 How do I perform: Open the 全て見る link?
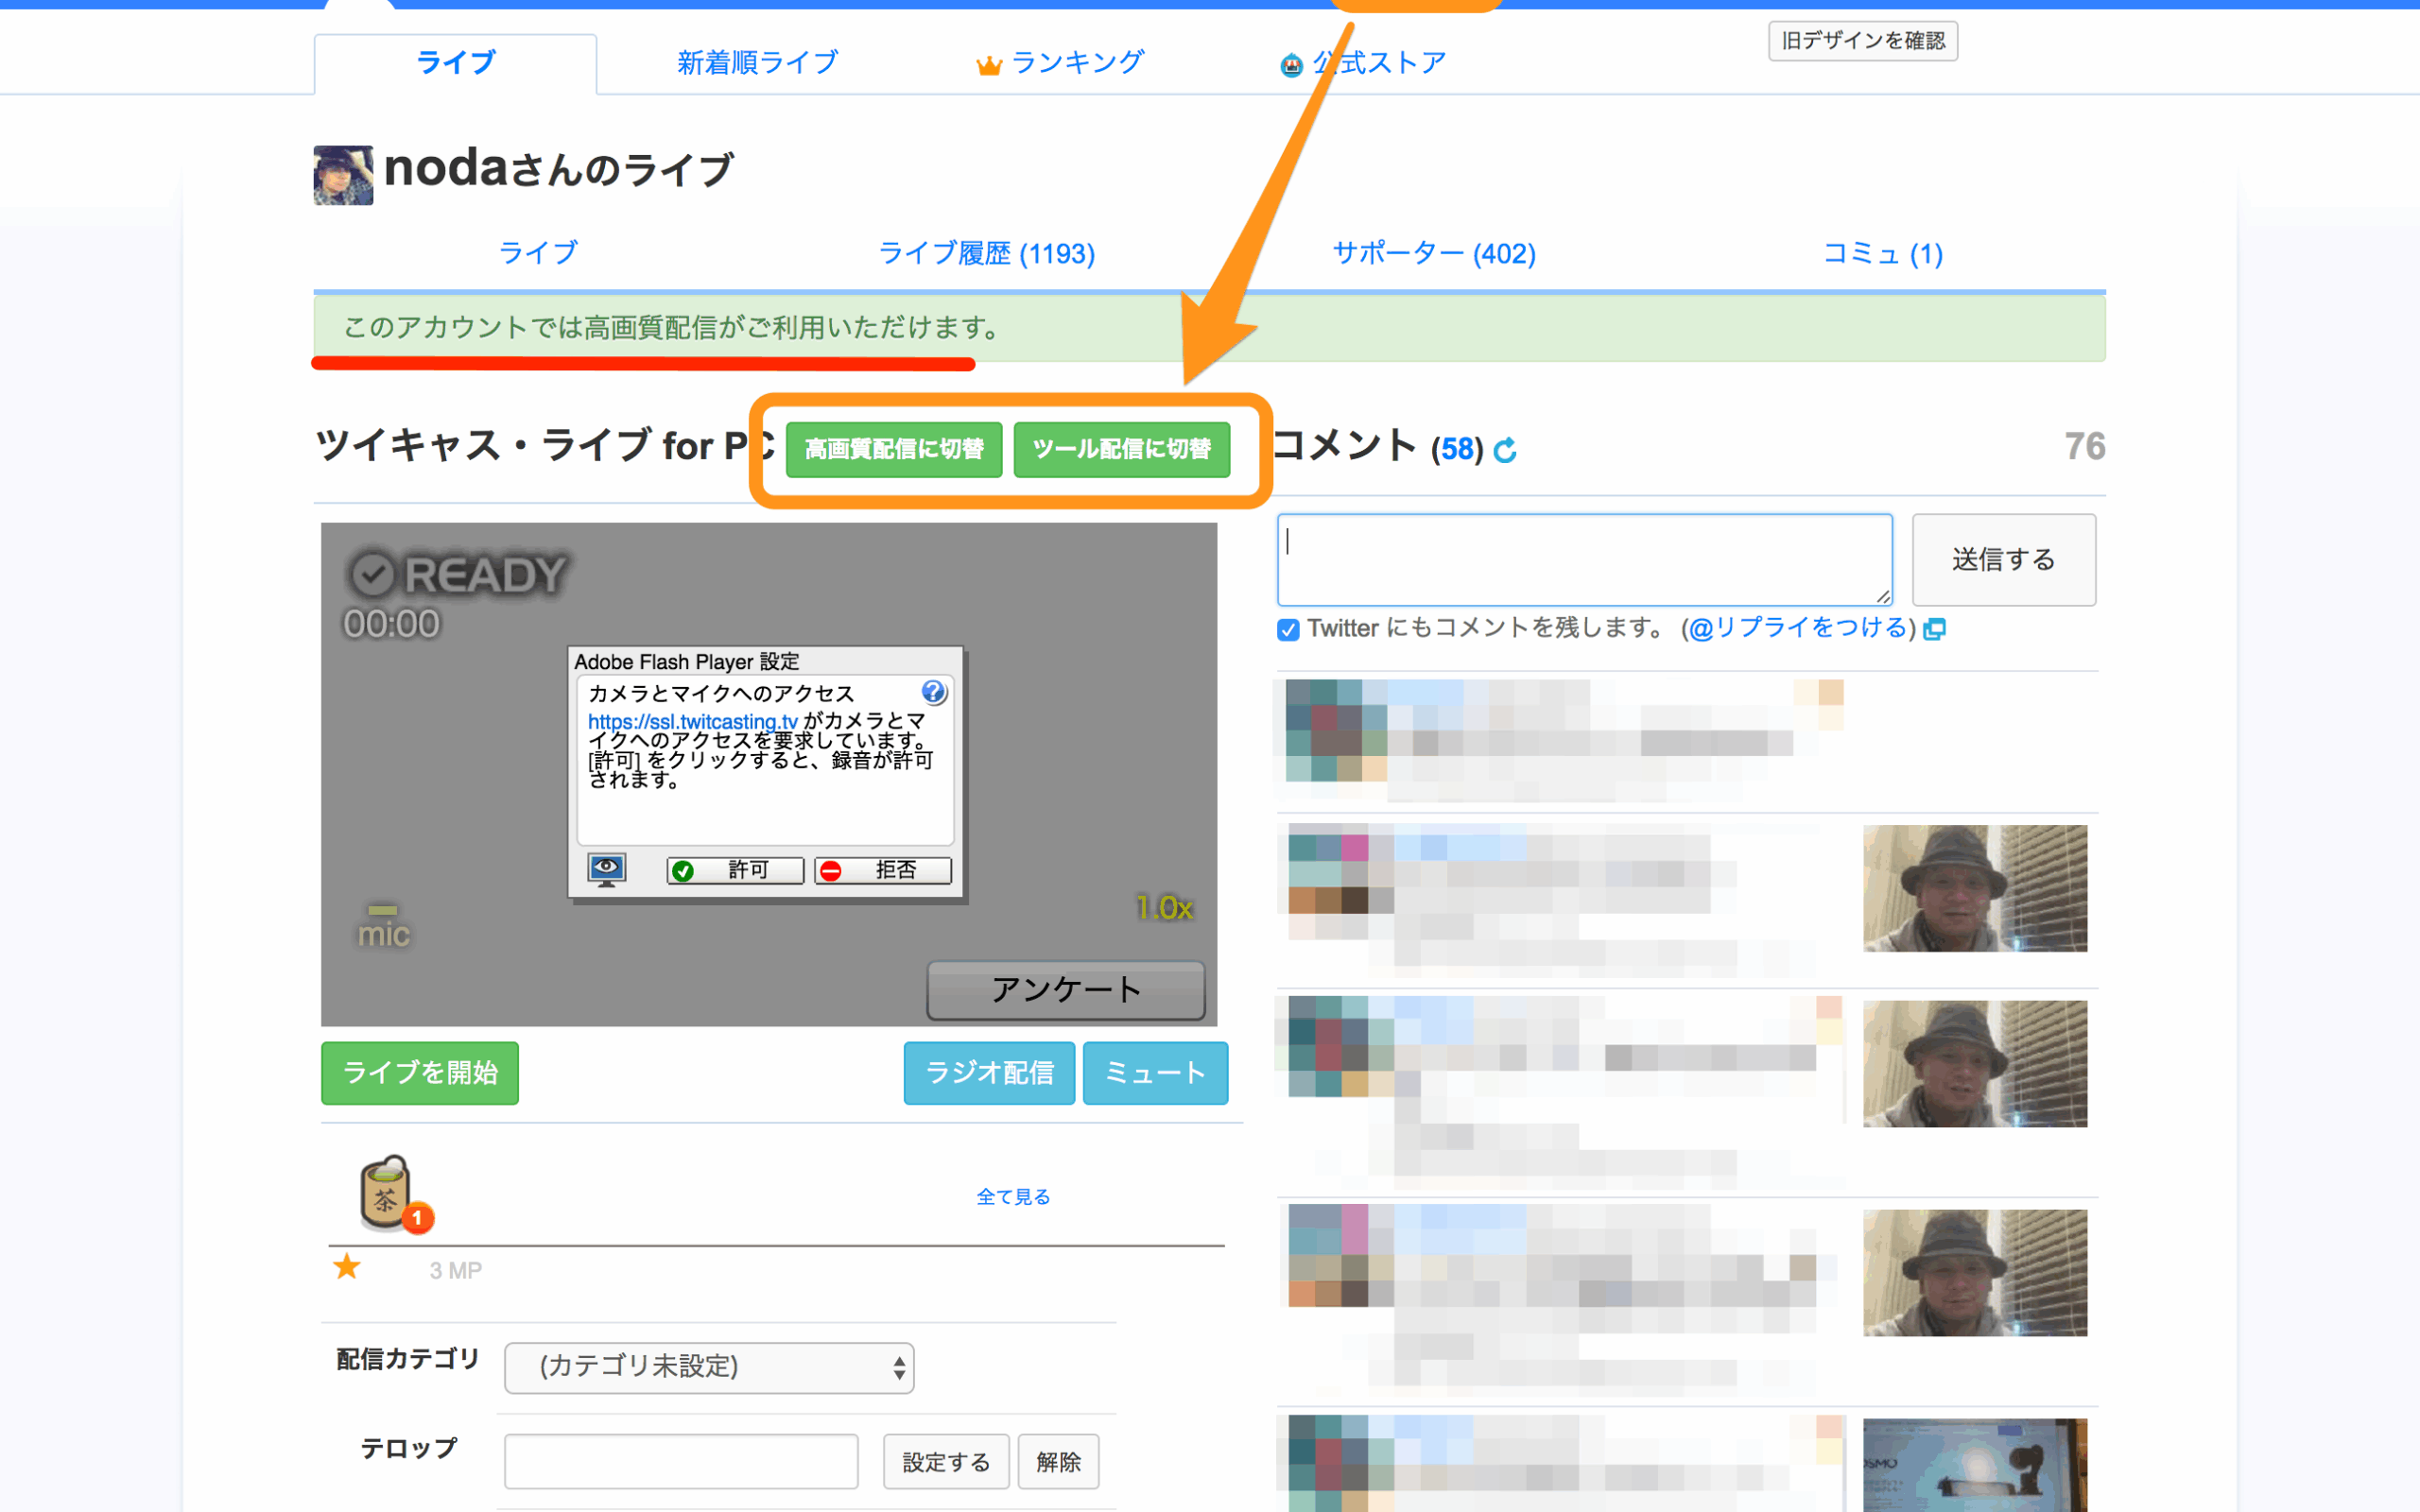tap(1013, 1197)
